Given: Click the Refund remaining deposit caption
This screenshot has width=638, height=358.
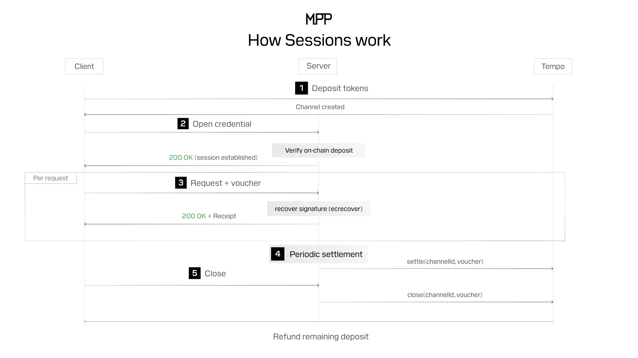Looking at the screenshot, I should coord(321,337).
